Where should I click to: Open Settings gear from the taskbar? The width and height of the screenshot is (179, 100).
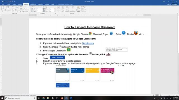coord(53,98)
